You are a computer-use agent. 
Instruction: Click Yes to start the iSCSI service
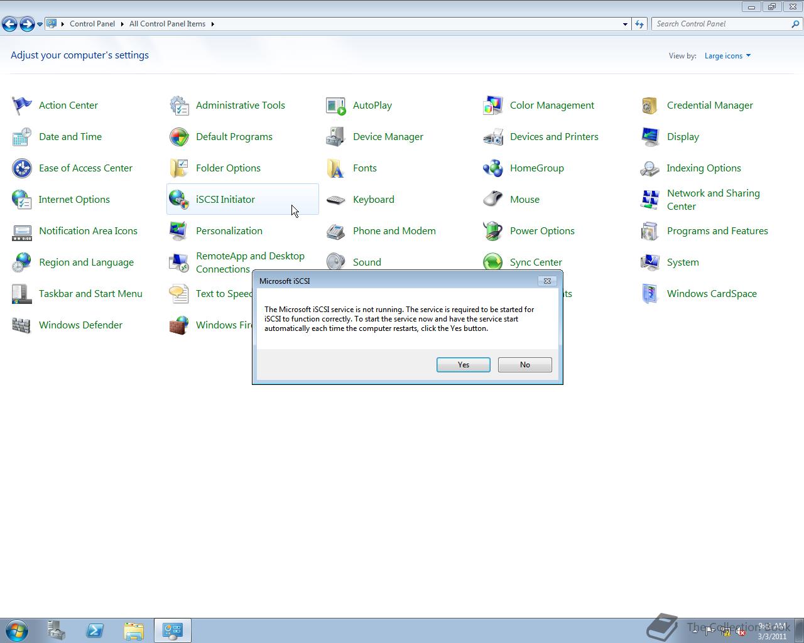pyautogui.click(x=464, y=365)
